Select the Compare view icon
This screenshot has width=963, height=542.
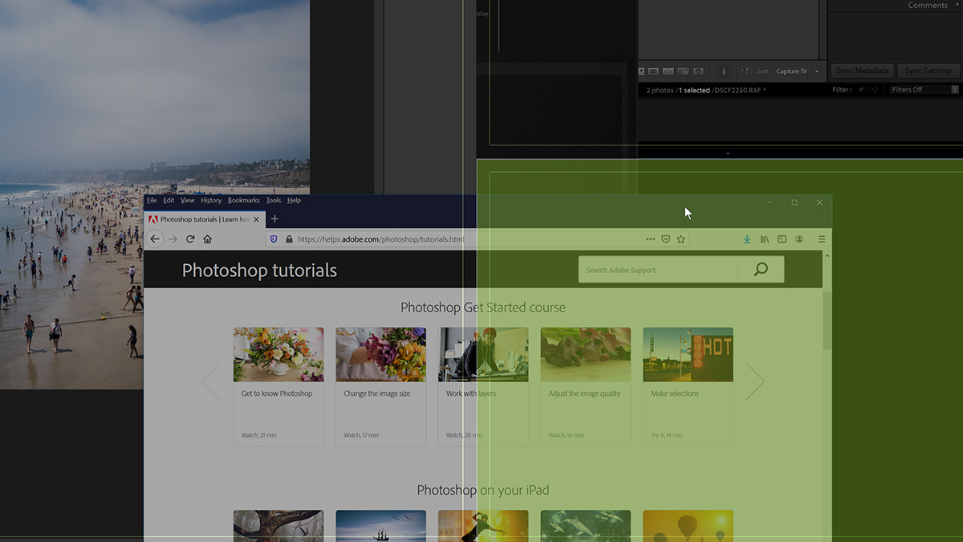667,71
